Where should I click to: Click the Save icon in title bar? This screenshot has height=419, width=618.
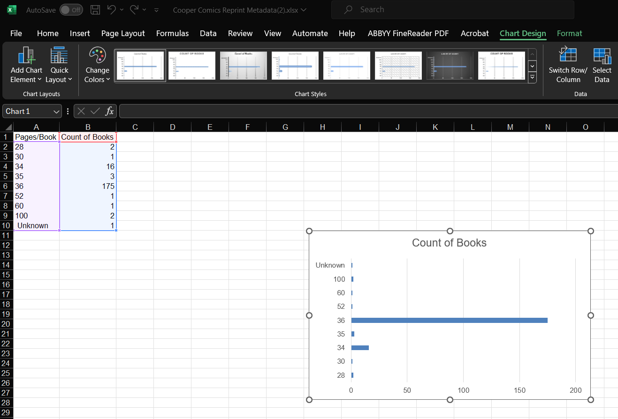click(x=95, y=10)
